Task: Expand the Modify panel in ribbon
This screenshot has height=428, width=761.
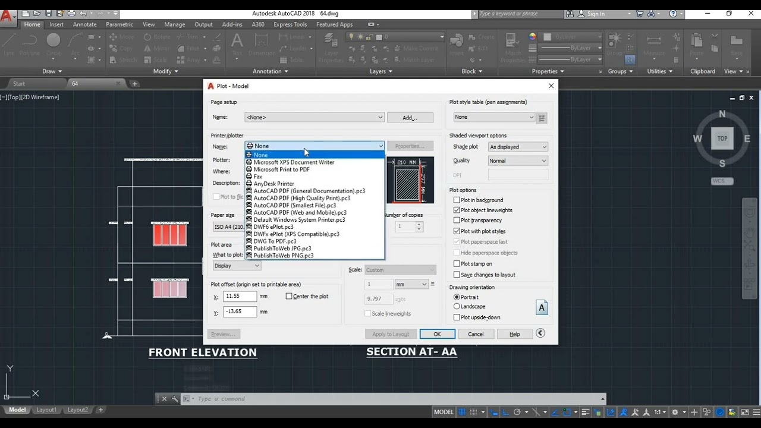Action: coord(165,71)
